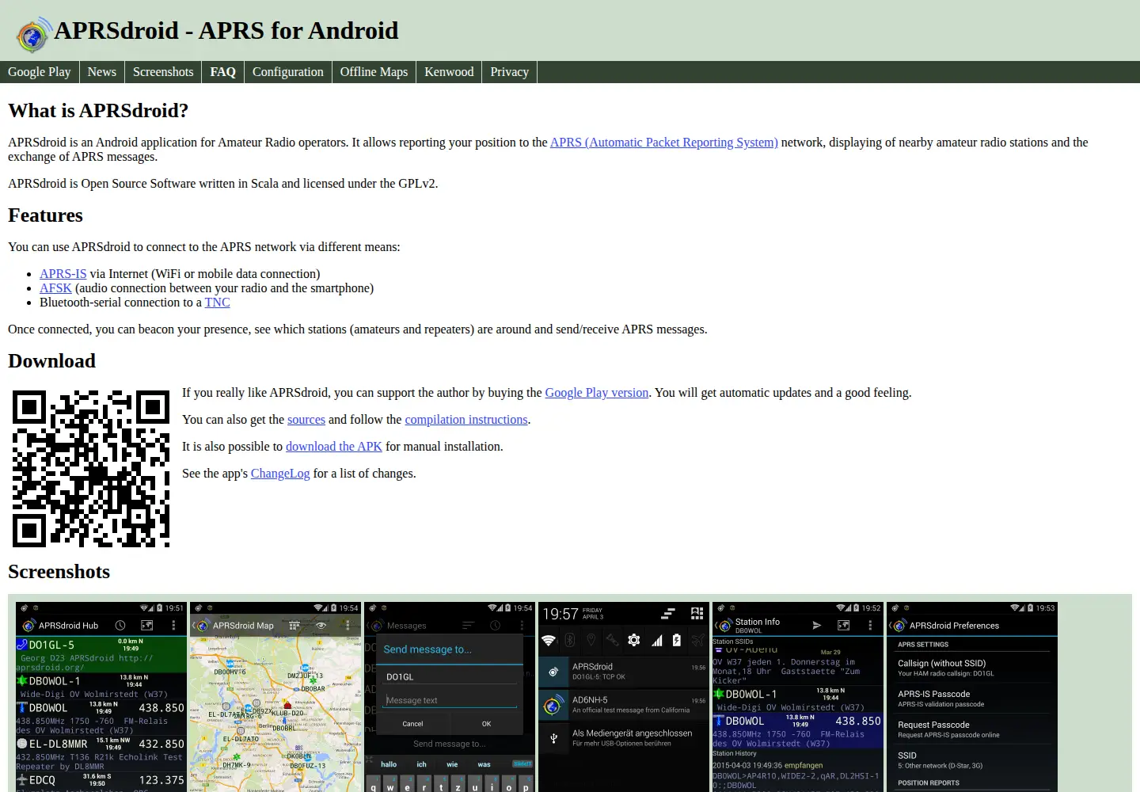Follow the APRS (Automatic Packet Reporting System) link

[x=664, y=143]
